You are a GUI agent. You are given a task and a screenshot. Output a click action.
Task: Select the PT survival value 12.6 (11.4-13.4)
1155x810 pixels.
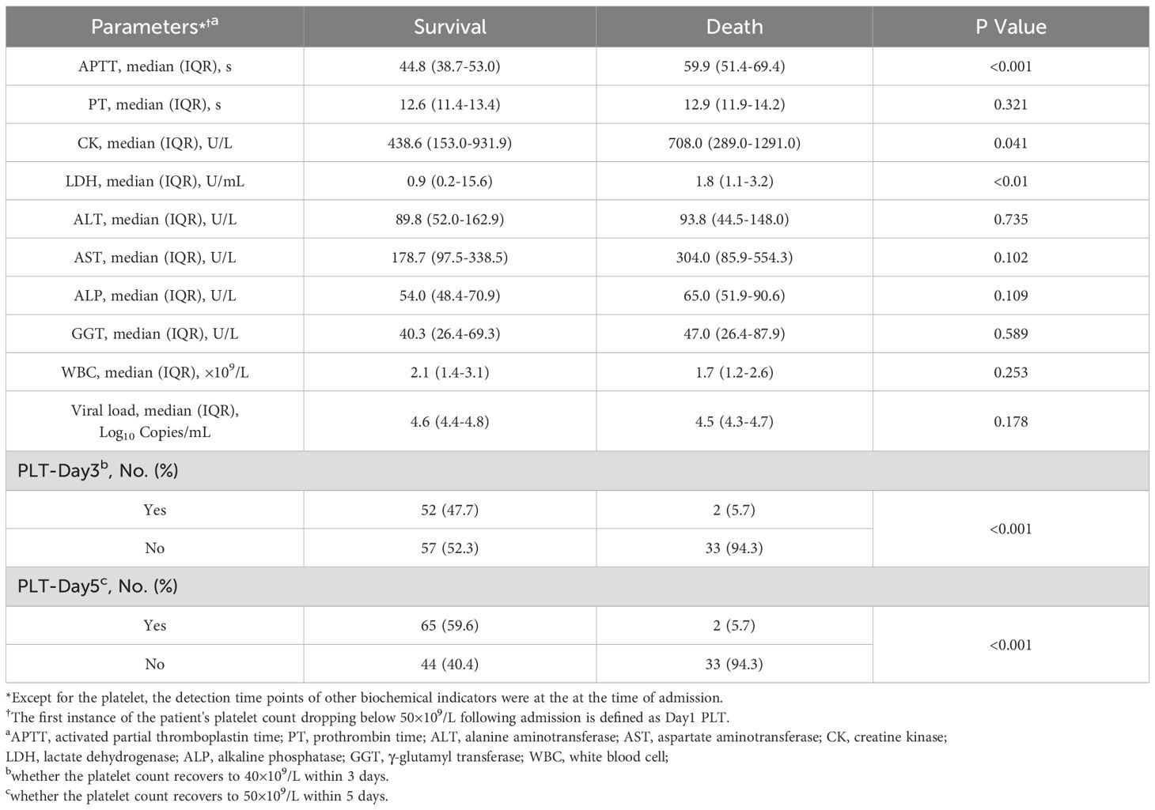click(449, 104)
